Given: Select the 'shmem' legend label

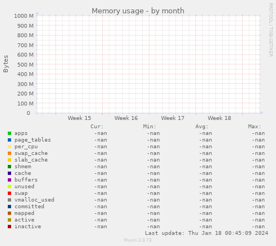Looking at the screenshot, I should (x=23, y=167).
